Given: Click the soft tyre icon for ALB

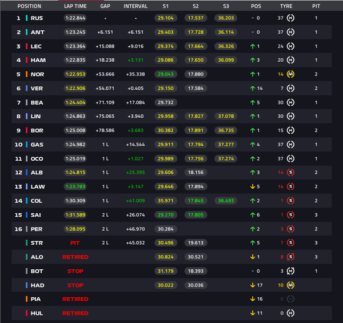Looking at the screenshot, I should click(x=290, y=172).
